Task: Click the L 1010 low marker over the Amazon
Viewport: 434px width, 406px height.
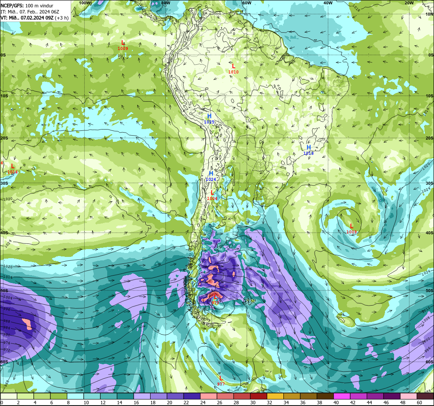Action: 233,69
